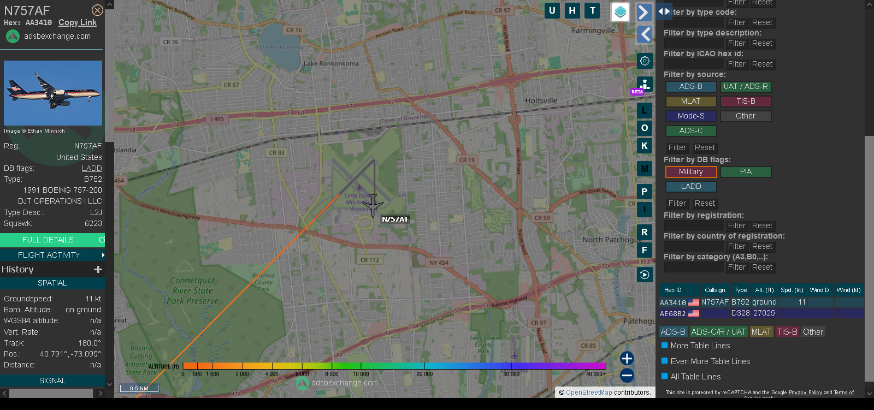Click the adsbexchange logo icon in the info panel
Image resolution: width=874 pixels, height=410 pixels.
pyautogui.click(x=13, y=36)
